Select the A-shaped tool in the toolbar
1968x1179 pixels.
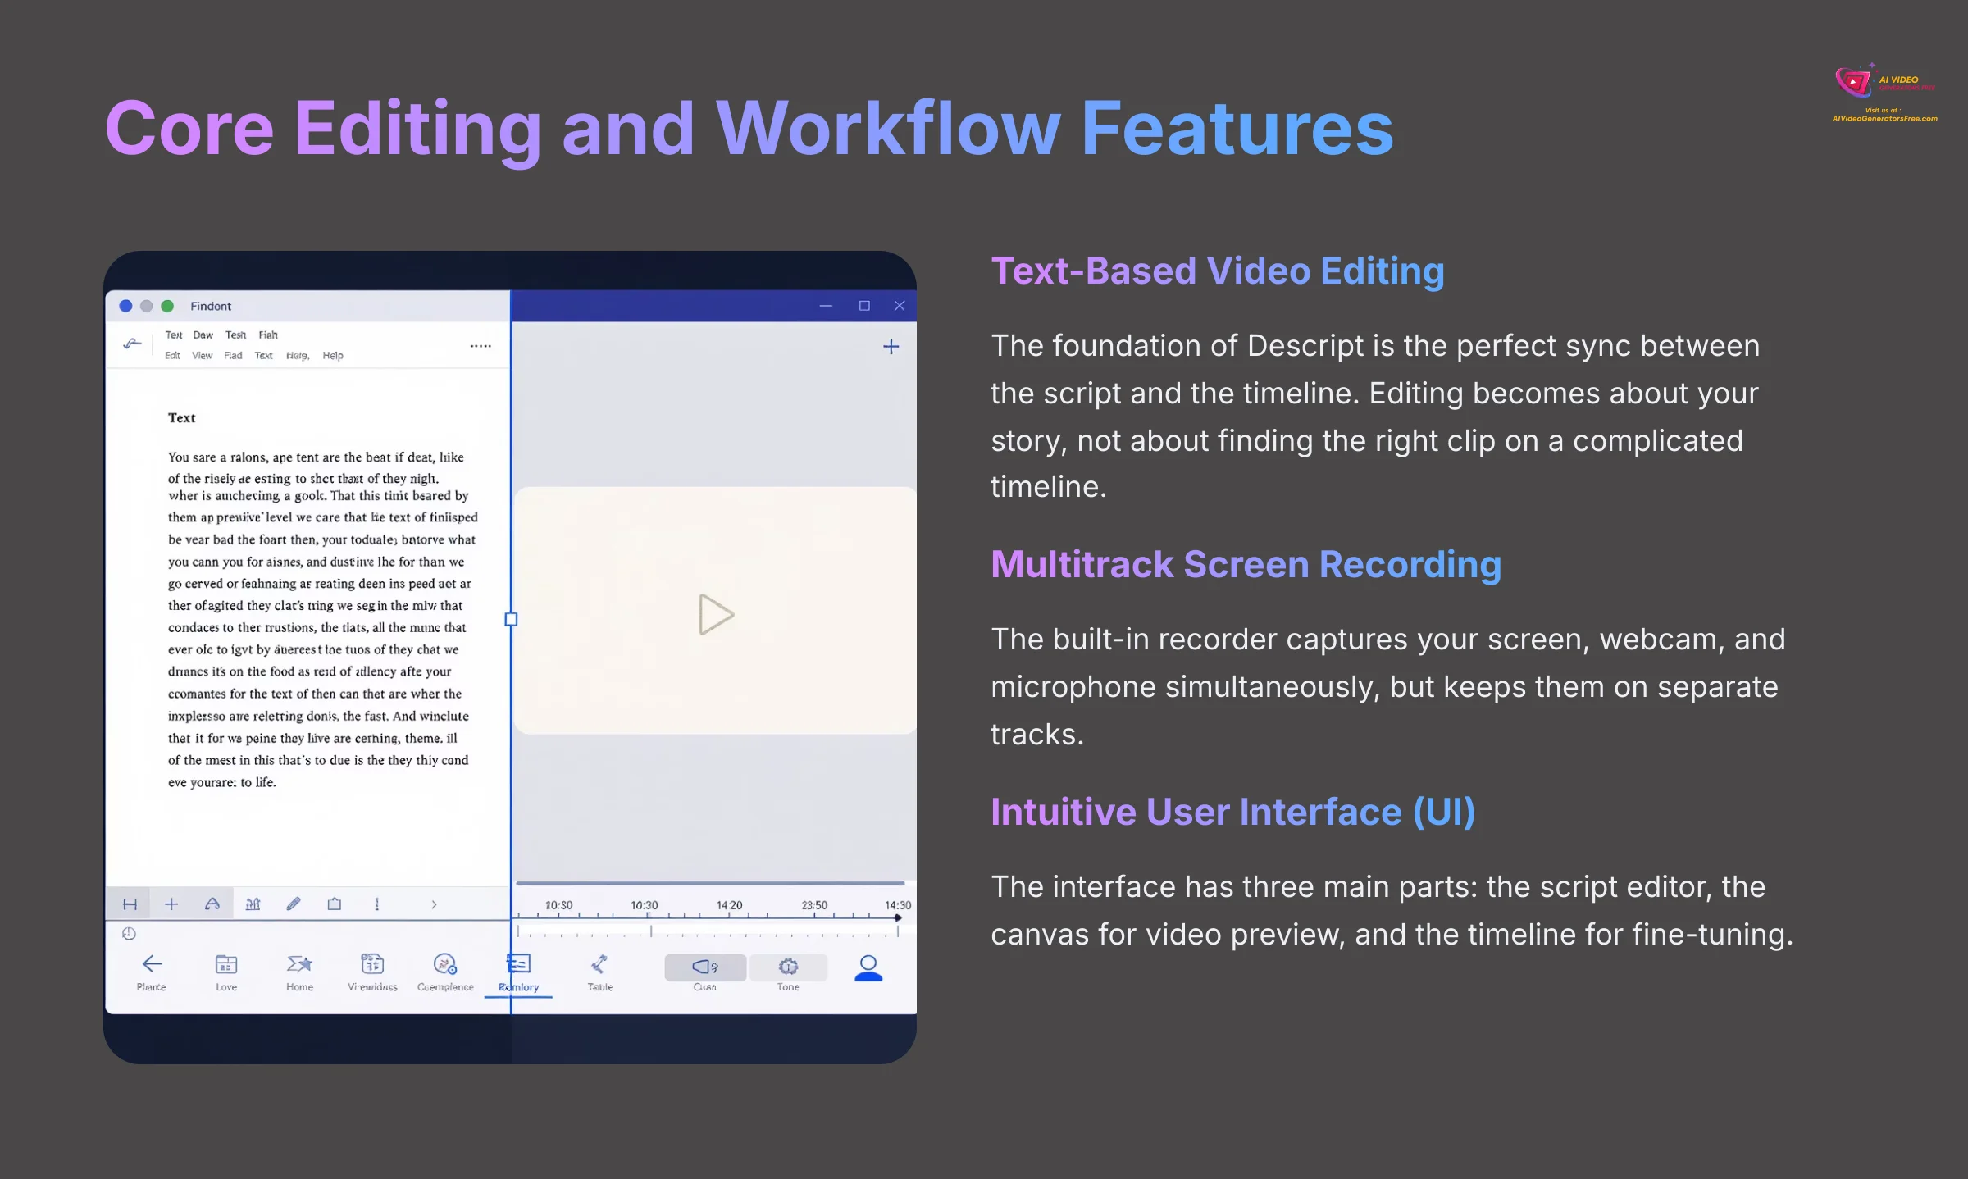click(x=212, y=904)
